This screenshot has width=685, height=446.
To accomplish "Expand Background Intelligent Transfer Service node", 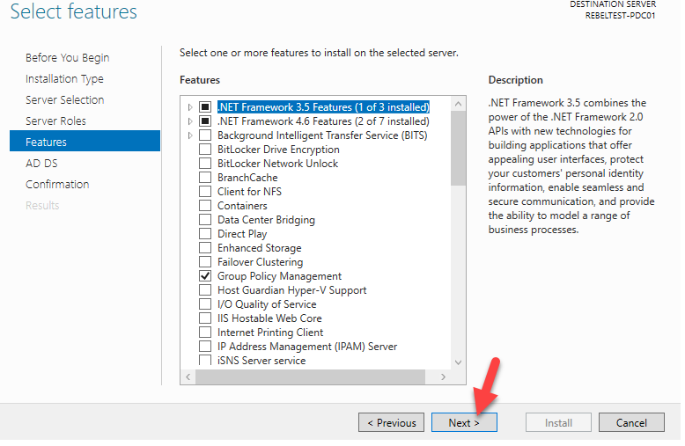I will point(190,135).
